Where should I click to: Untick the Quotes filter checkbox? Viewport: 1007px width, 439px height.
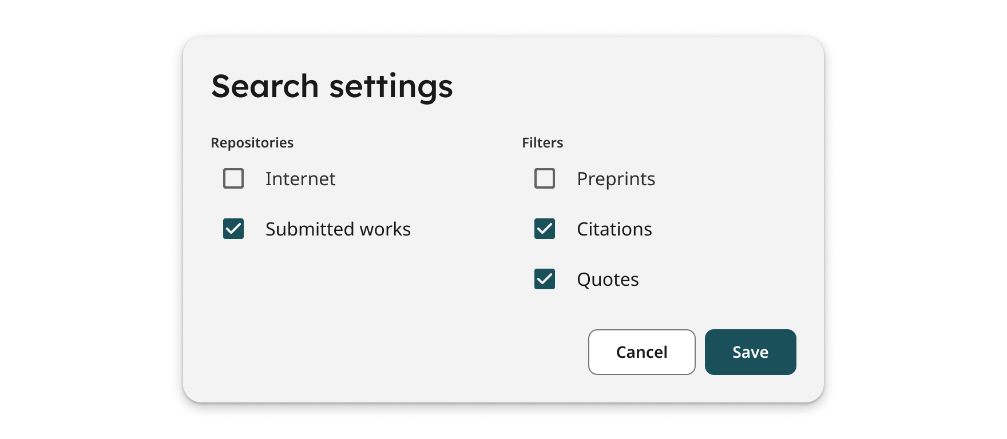point(545,279)
